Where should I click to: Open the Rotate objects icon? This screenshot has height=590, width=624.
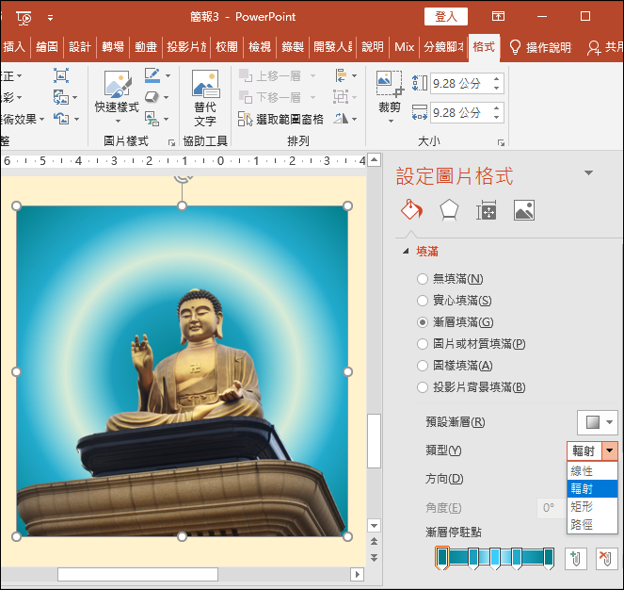pyautogui.click(x=341, y=119)
